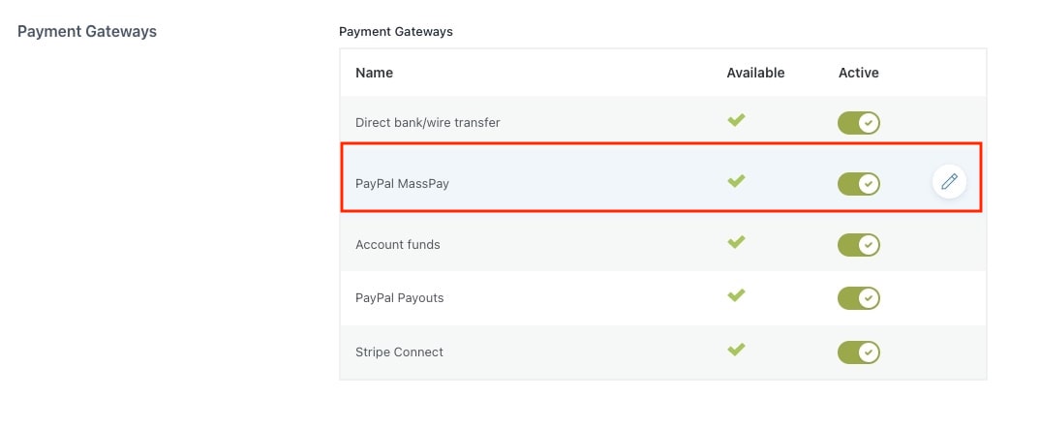Click the Available checkmark for Direct bank/wire transfer

[x=736, y=120]
